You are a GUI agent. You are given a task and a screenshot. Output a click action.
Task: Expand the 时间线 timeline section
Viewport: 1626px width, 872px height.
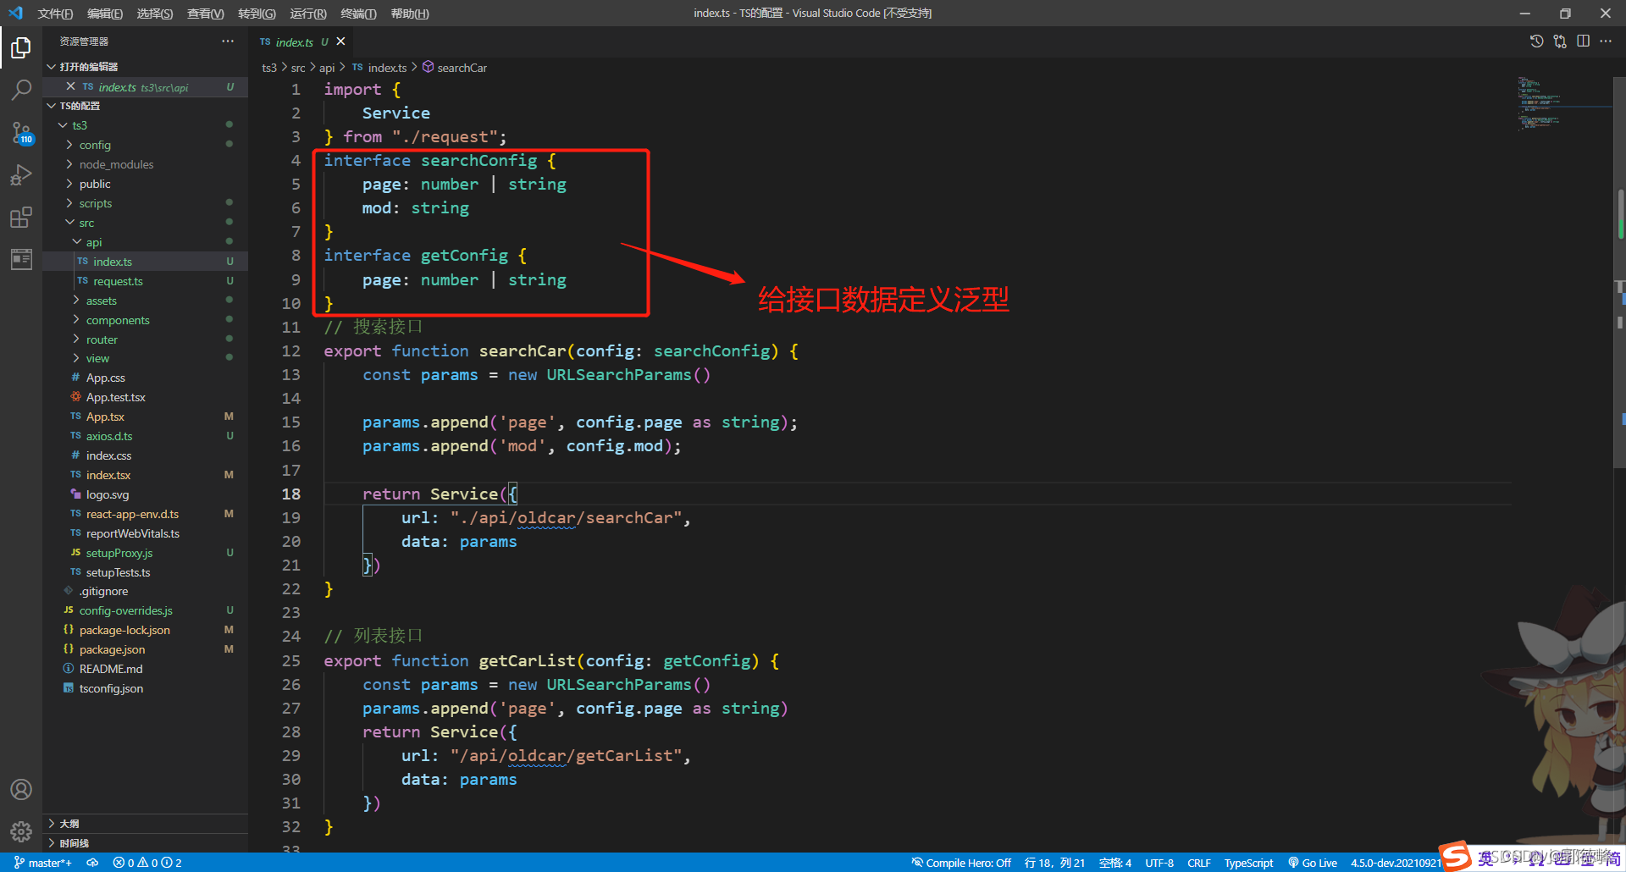145,843
